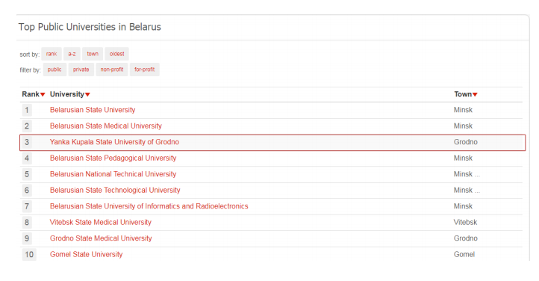539x281 pixels.
Task: Click Vitebsk town cell
Action: [465, 222]
